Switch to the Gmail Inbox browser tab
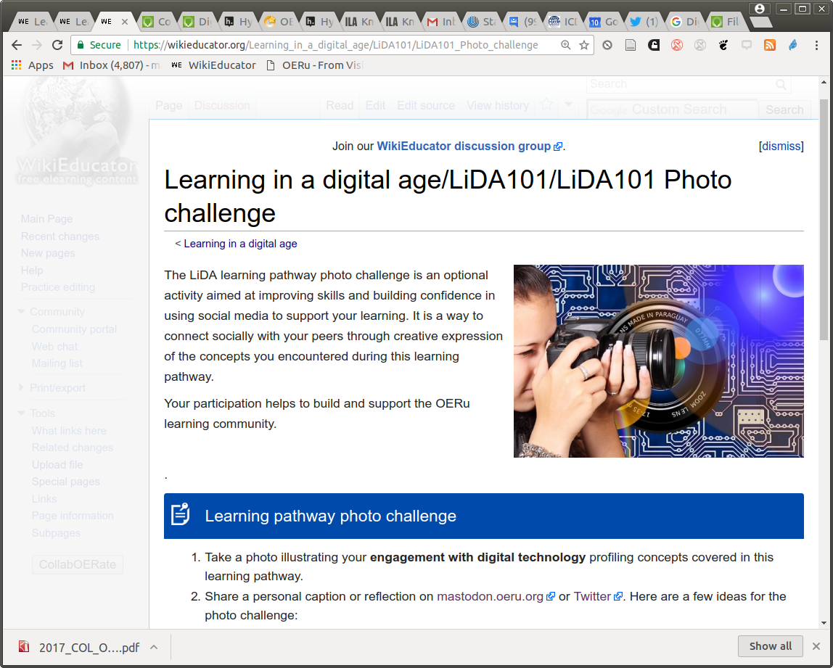Screen dimensions: 833x668 pos(442,22)
